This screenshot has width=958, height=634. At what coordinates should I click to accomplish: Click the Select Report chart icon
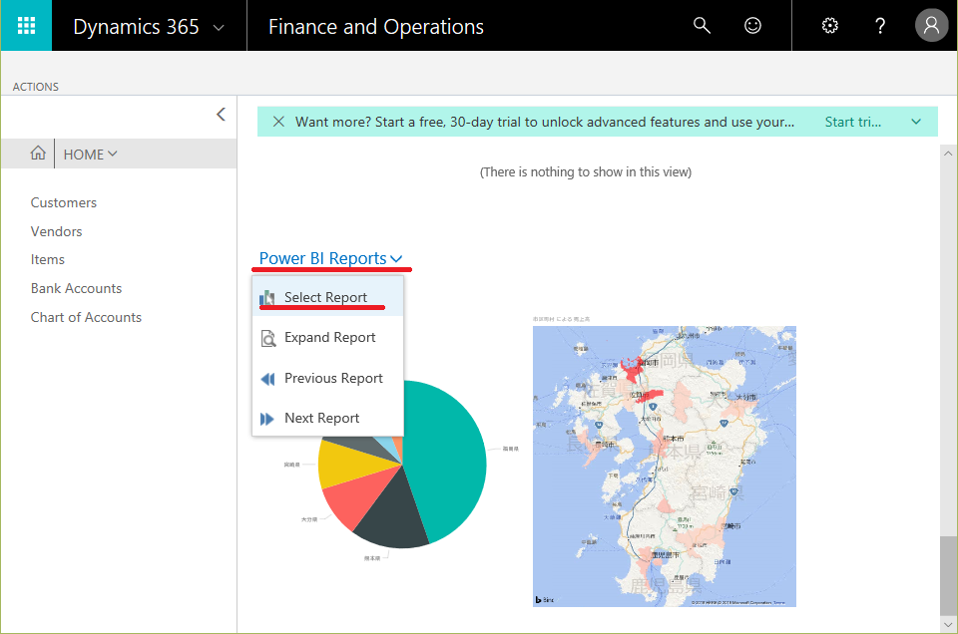[x=267, y=298]
